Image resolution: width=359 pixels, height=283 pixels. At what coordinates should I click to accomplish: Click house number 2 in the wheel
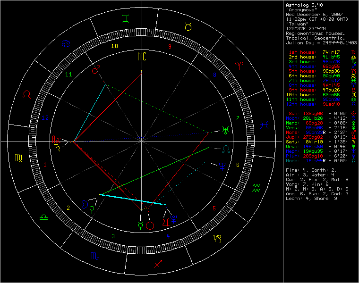pos(68,208)
